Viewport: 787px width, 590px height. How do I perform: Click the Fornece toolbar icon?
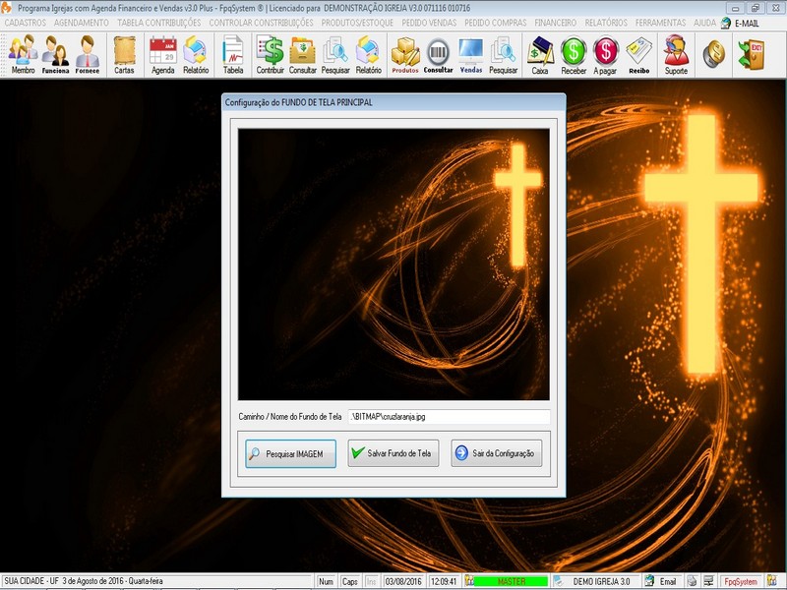(88, 54)
